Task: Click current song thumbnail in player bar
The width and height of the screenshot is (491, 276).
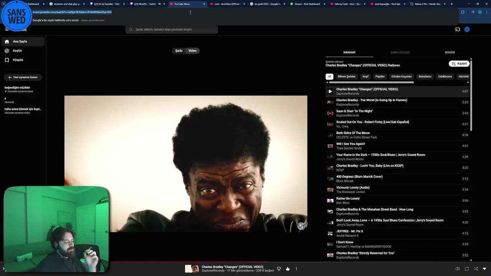Action: [192, 269]
